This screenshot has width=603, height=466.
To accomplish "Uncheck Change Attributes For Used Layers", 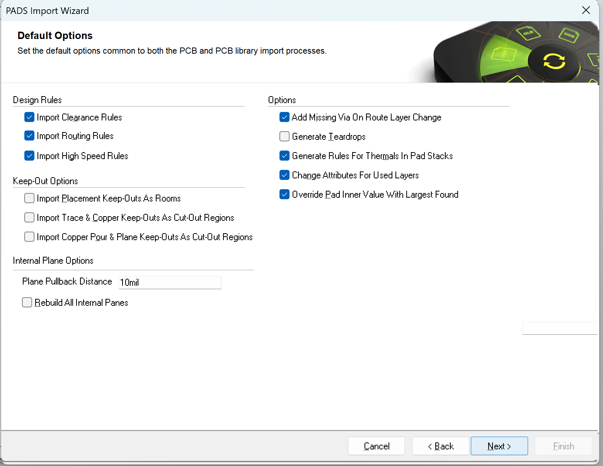I will click(x=284, y=175).
